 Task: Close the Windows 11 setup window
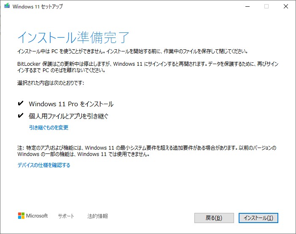[286, 6]
